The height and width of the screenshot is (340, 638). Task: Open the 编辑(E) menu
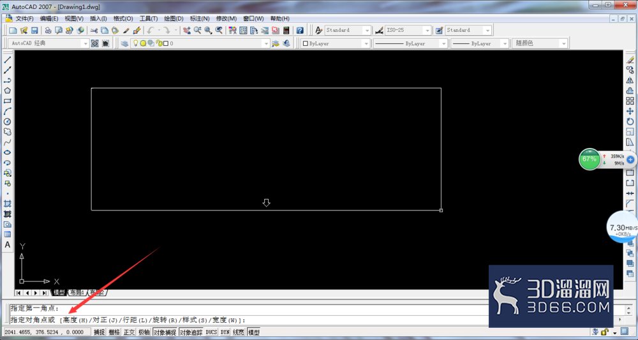[x=49, y=18]
